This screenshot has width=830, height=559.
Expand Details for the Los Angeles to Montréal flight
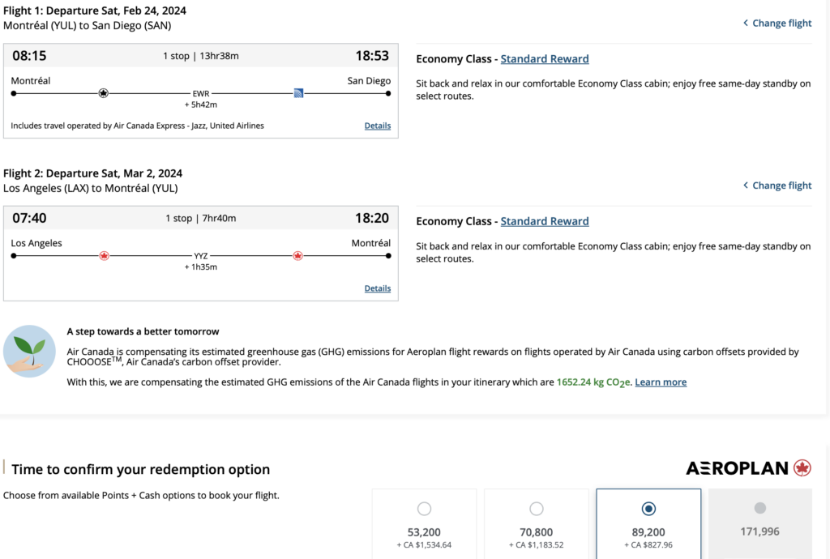coord(377,288)
